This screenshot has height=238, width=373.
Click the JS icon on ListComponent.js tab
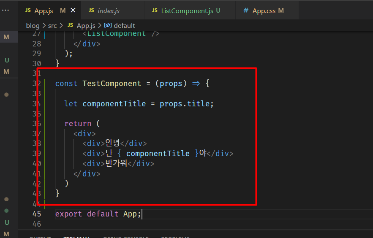click(x=155, y=10)
